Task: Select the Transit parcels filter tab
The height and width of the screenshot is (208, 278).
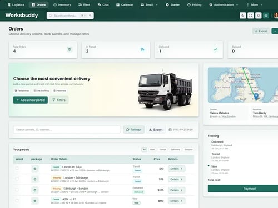Action: coord(162,150)
